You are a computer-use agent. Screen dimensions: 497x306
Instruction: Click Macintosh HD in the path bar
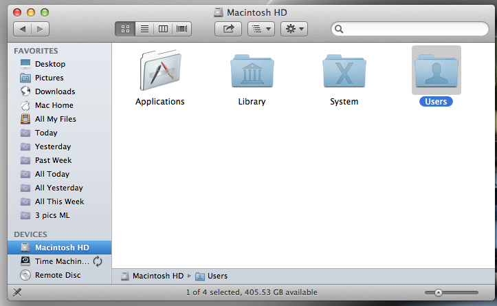tap(153, 276)
